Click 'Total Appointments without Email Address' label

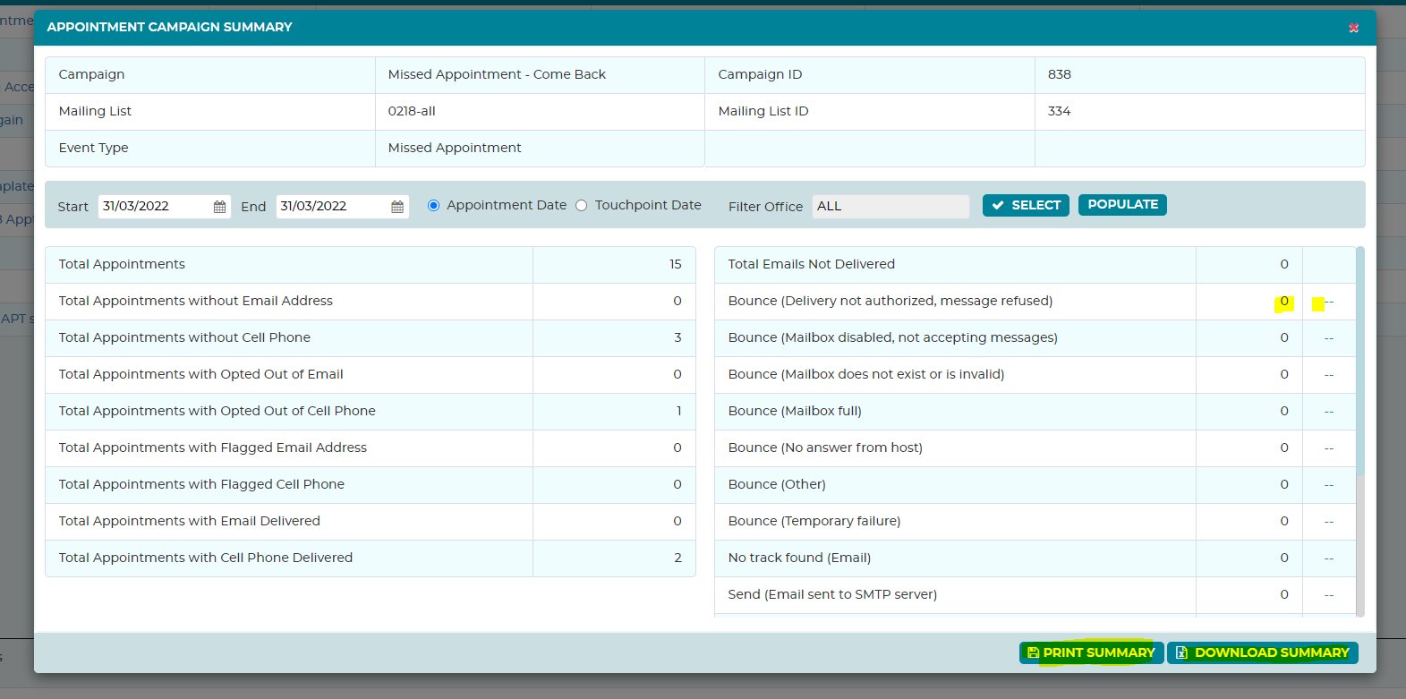195,301
